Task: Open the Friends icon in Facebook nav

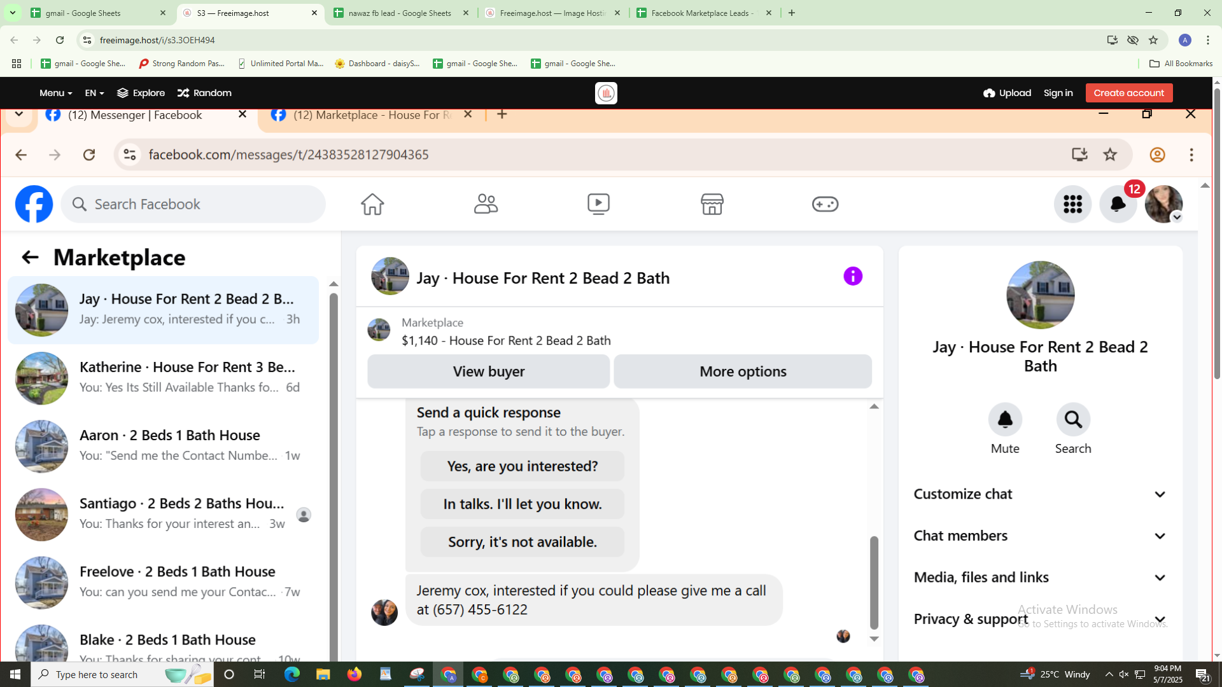Action: click(486, 204)
